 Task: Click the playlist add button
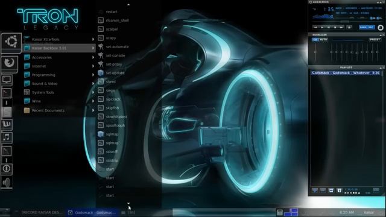[315, 190]
